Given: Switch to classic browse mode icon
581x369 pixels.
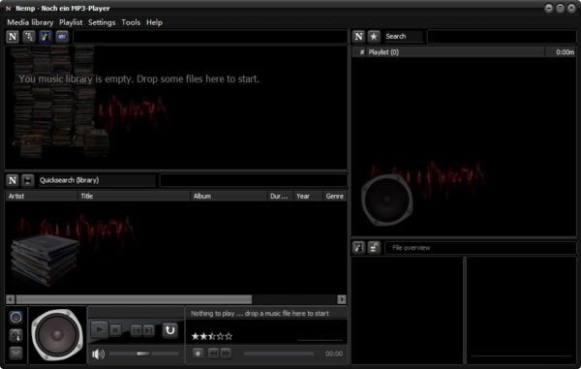Looking at the screenshot, I should click(x=28, y=37).
